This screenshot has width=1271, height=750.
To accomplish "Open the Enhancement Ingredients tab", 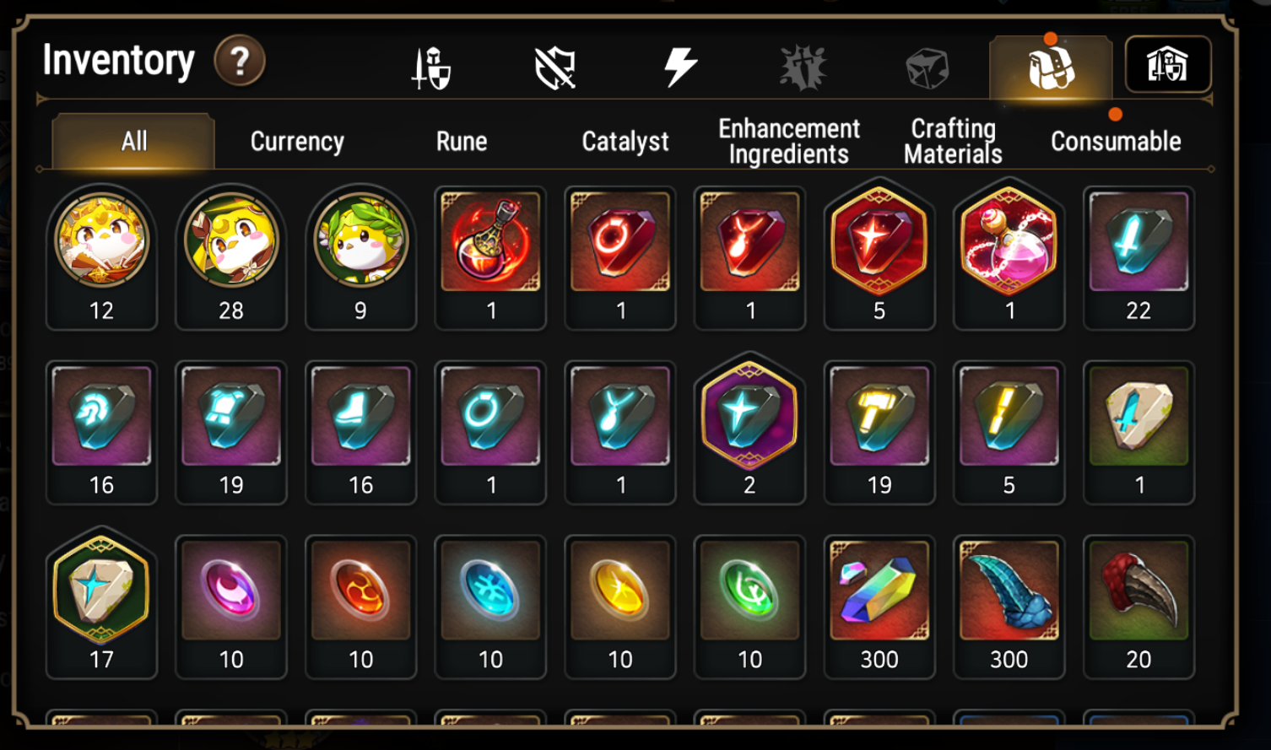I will tap(789, 141).
